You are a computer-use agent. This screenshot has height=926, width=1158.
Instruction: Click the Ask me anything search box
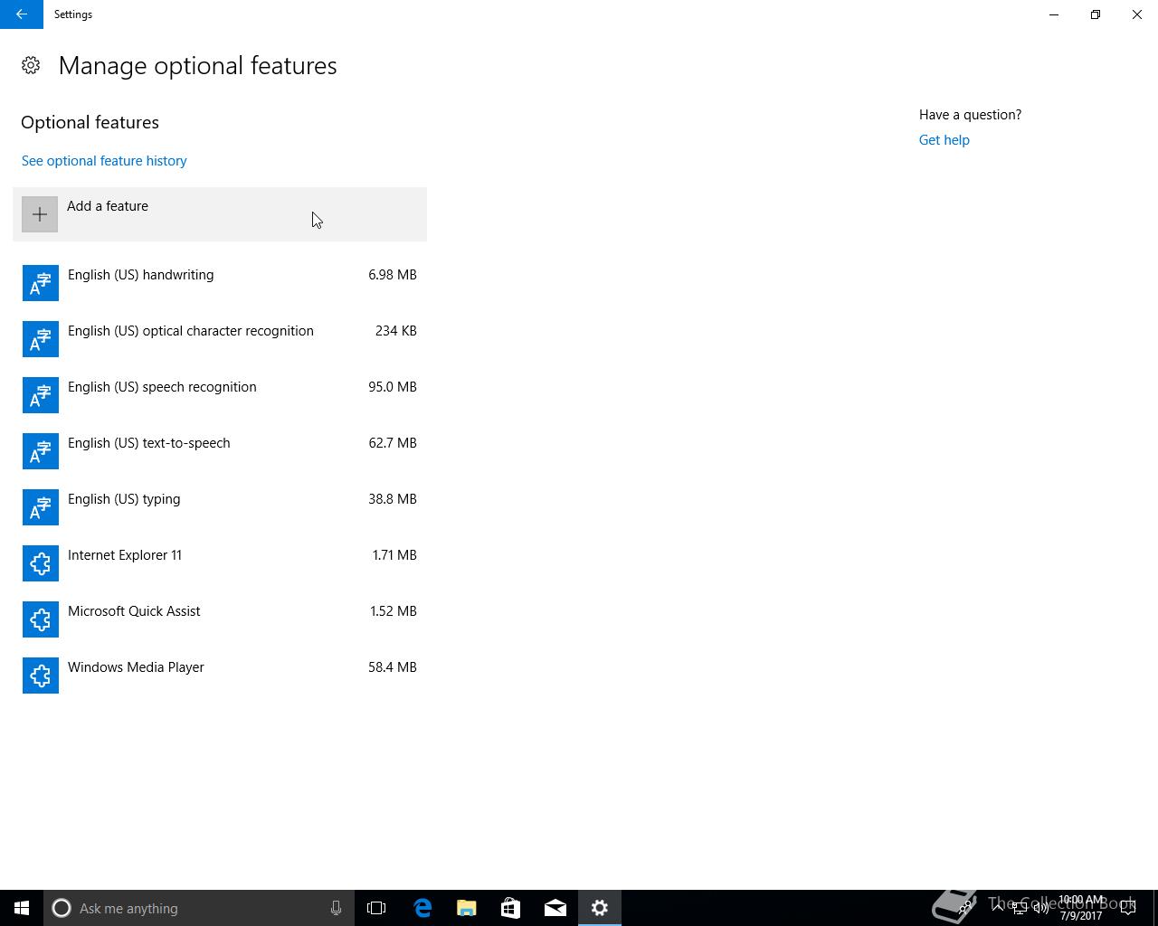199,908
